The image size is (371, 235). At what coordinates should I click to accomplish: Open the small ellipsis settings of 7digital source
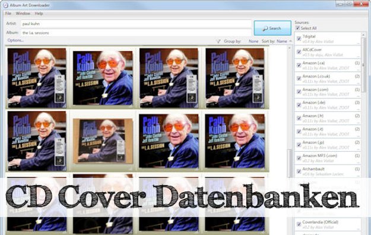click(358, 43)
